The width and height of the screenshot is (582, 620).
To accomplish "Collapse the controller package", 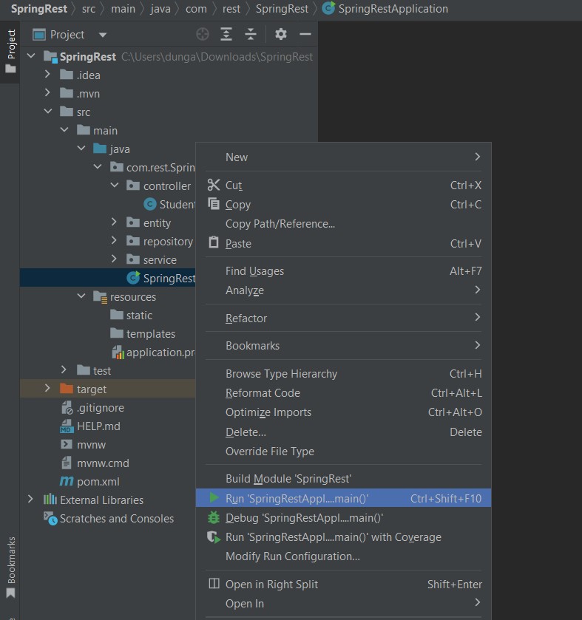I will click(x=115, y=185).
